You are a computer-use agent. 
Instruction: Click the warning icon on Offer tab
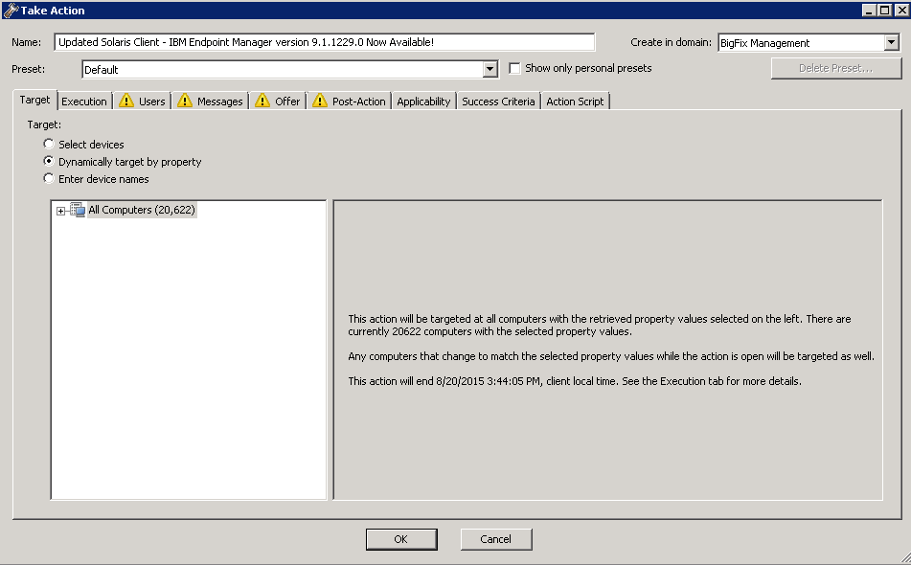(x=262, y=101)
